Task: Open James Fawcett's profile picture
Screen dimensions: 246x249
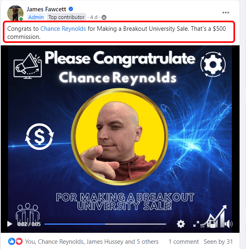Action: click(15, 13)
